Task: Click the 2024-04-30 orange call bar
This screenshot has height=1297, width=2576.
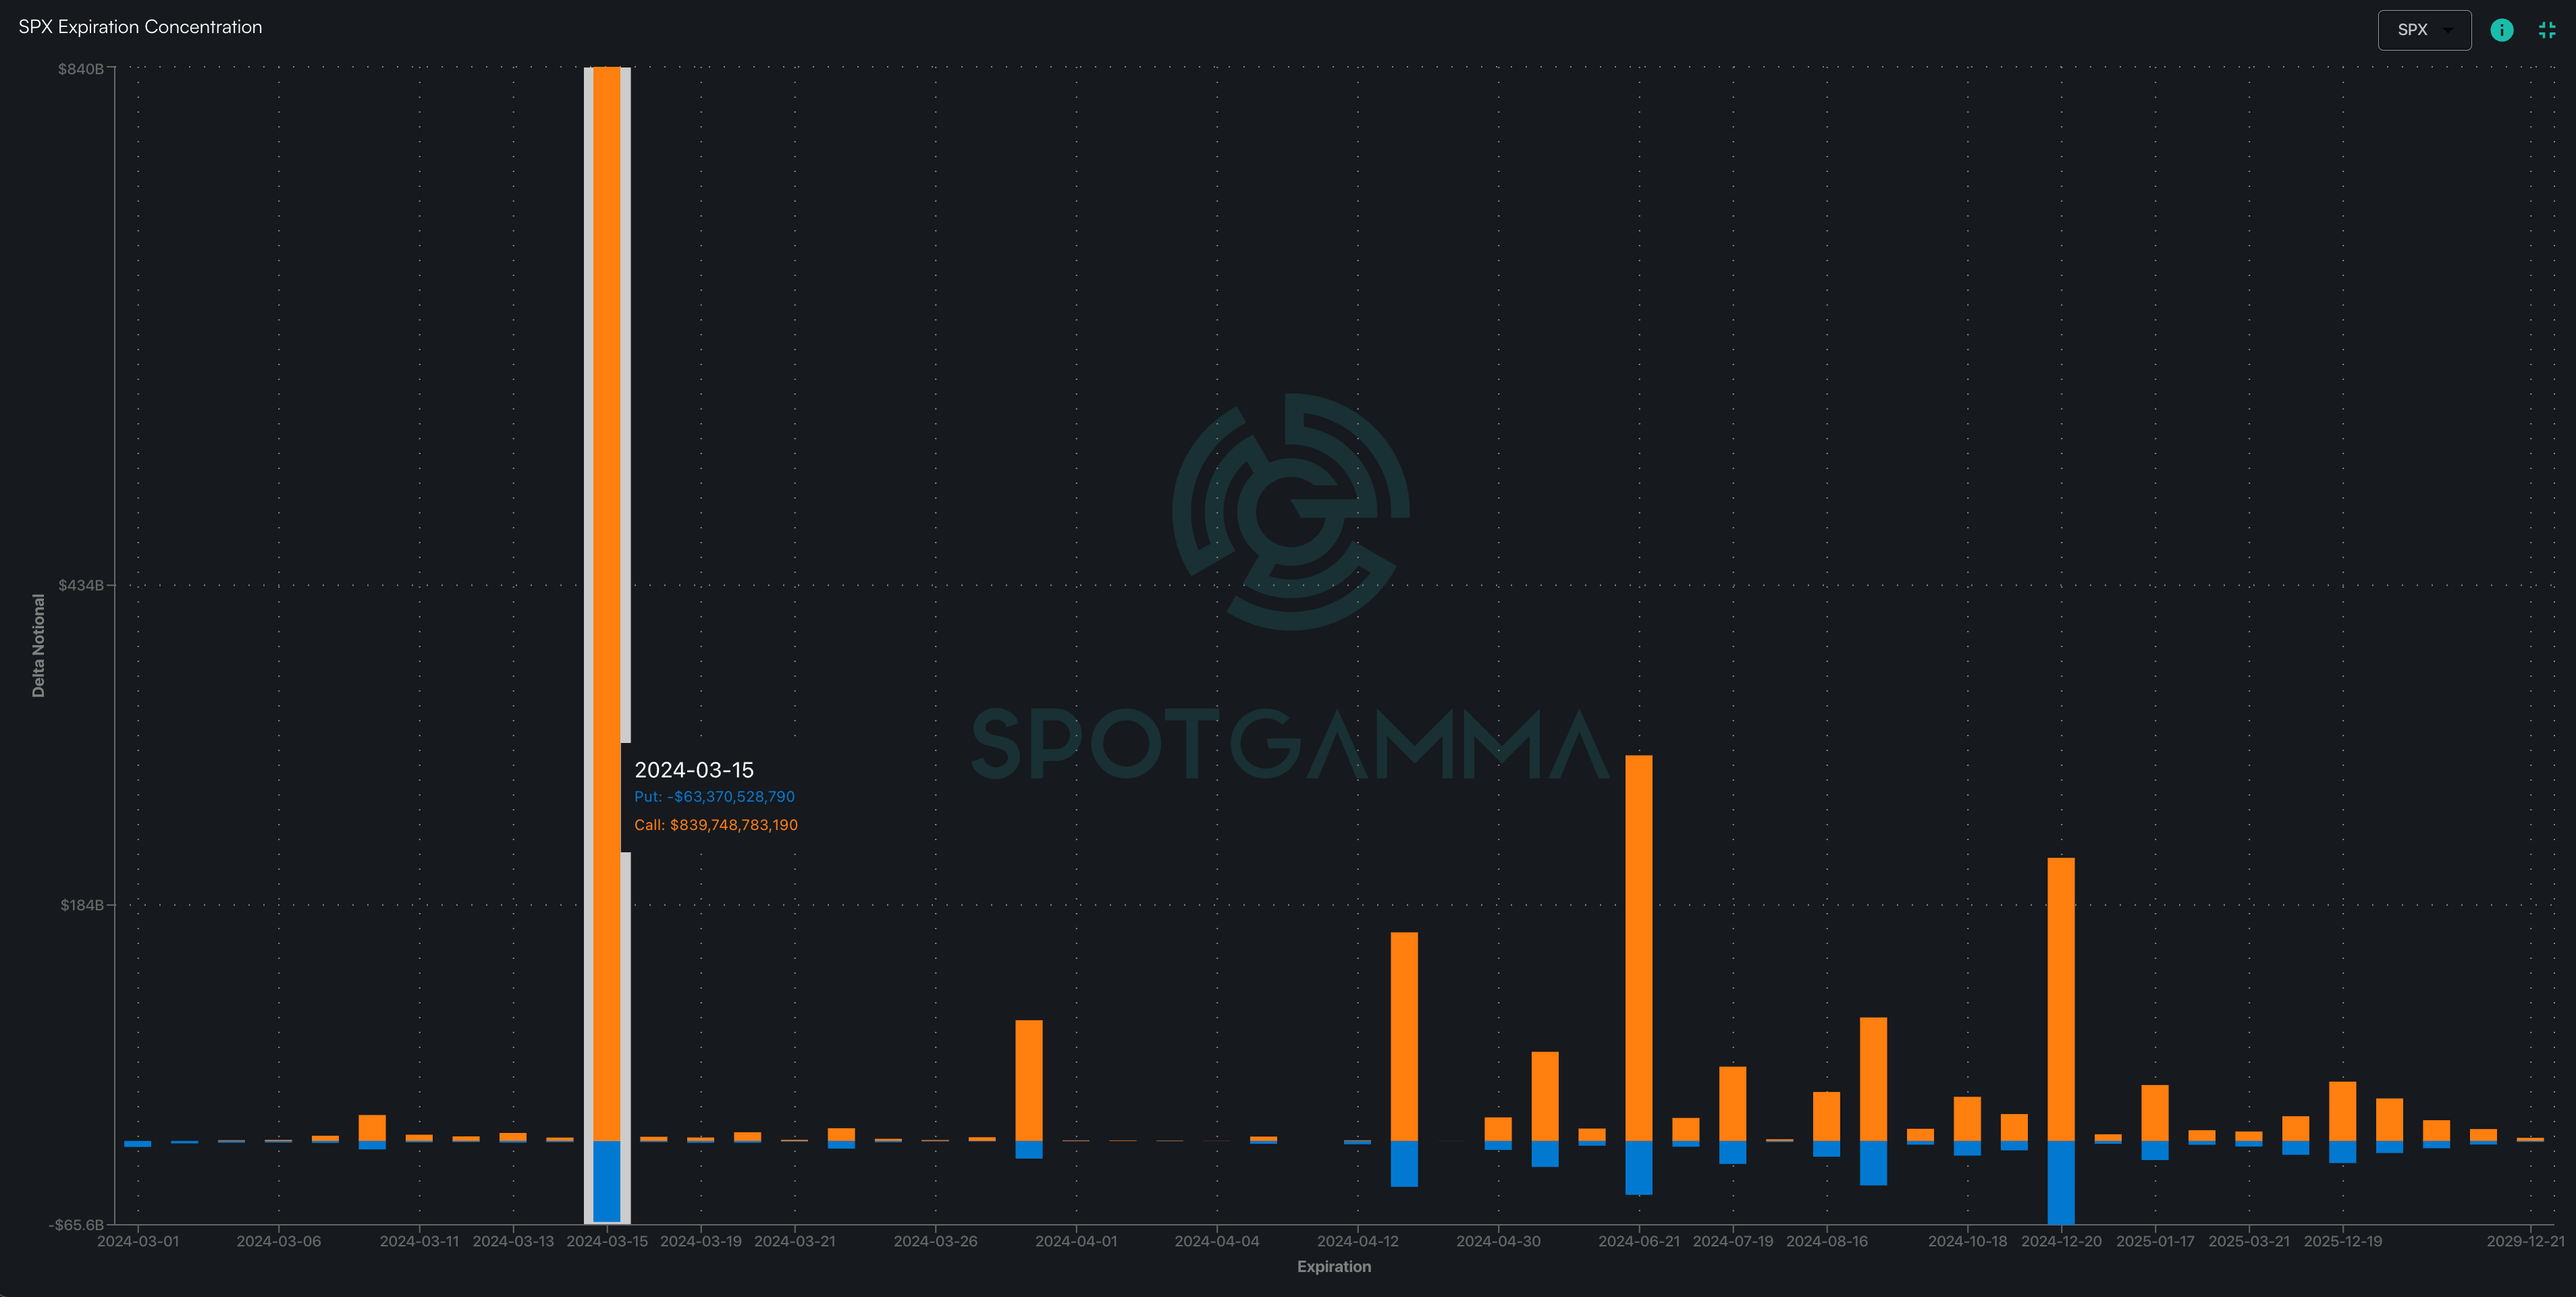Action: [1497, 1129]
